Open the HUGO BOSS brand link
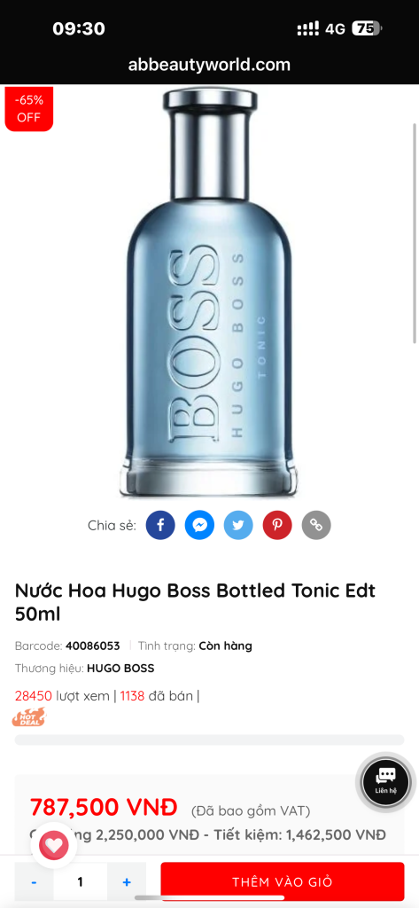Image resolution: width=419 pixels, height=908 pixels. pyautogui.click(x=120, y=669)
